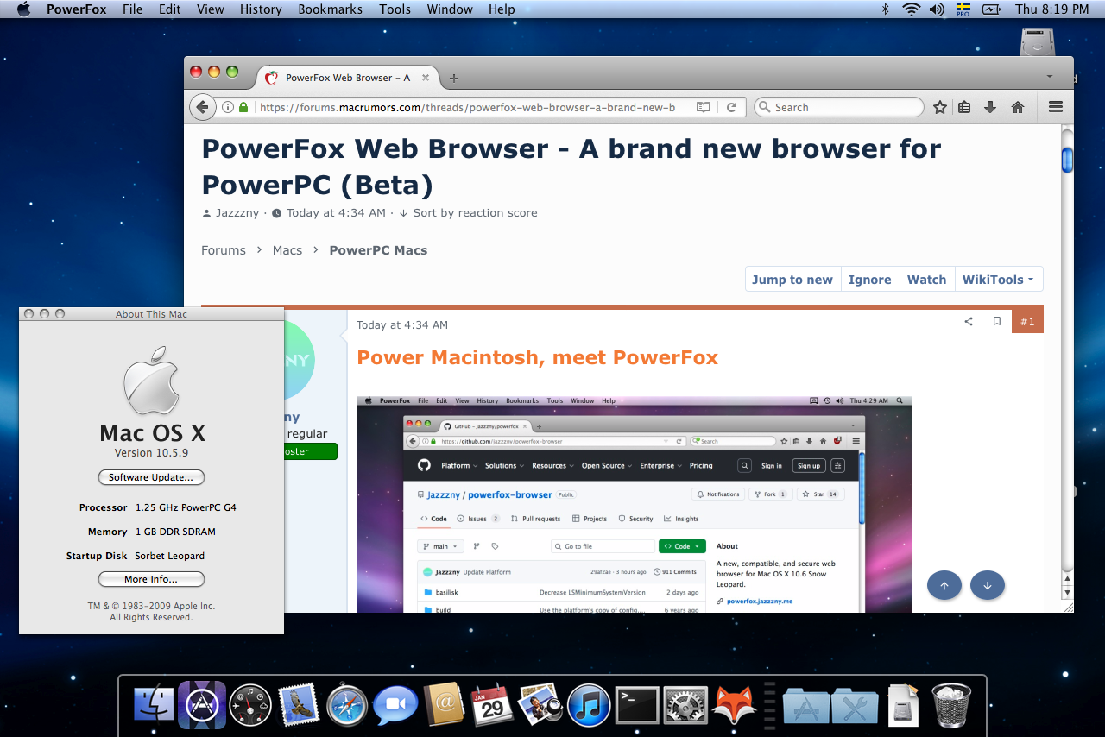Image resolution: width=1105 pixels, height=737 pixels.
Task: Open the History menu
Action: coord(261,9)
